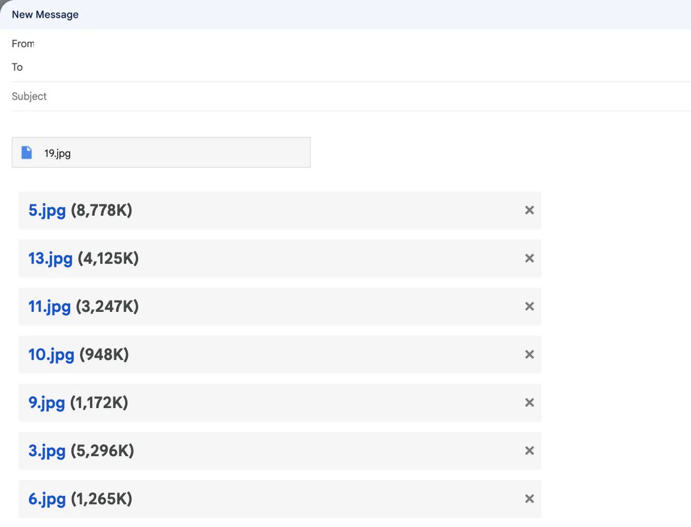
Task: Open the 13.jpg attachment link
Action: tap(50, 259)
